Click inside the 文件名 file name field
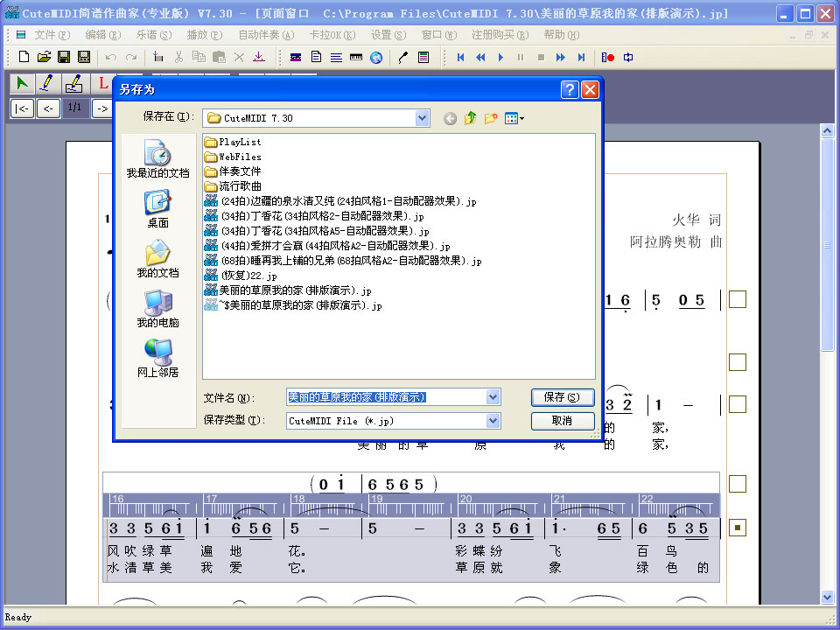 (386, 397)
